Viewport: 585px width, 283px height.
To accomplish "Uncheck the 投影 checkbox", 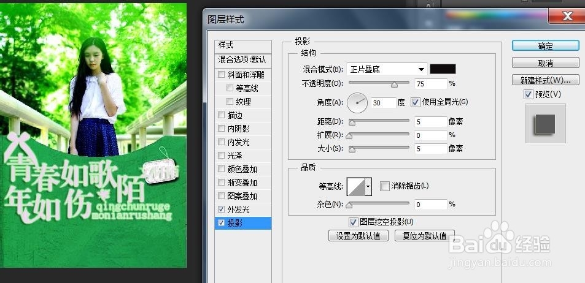I will click(x=221, y=223).
